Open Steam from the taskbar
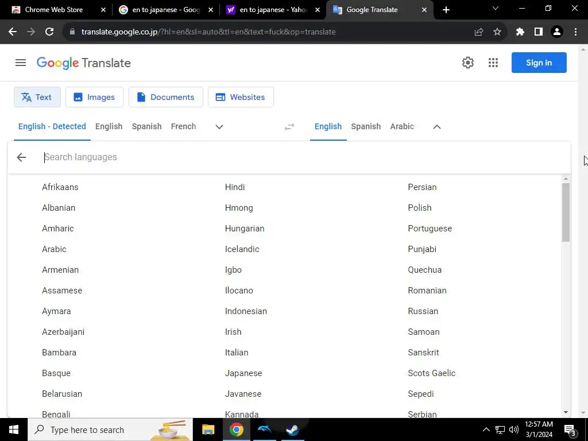The height and width of the screenshot is (441, 588). coord(292,430)
